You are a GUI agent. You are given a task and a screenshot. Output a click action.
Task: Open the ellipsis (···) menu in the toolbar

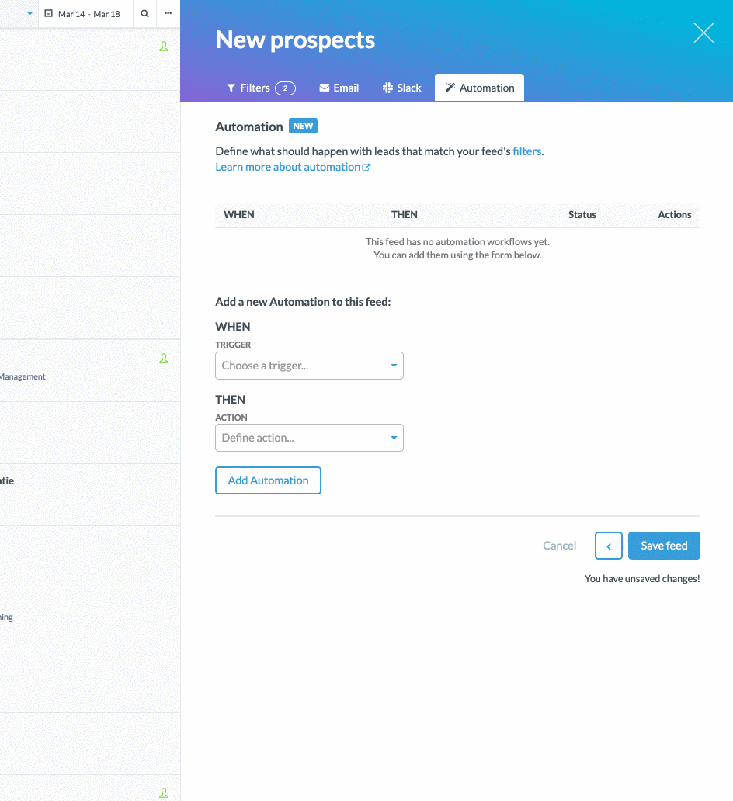click(x=168, y=13)
